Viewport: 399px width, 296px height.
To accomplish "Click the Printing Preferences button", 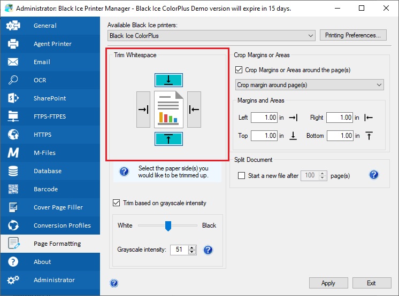I will tap(353, 35).
